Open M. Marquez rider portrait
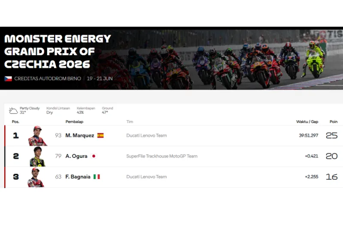343x226 pixels. pos(37,136)
